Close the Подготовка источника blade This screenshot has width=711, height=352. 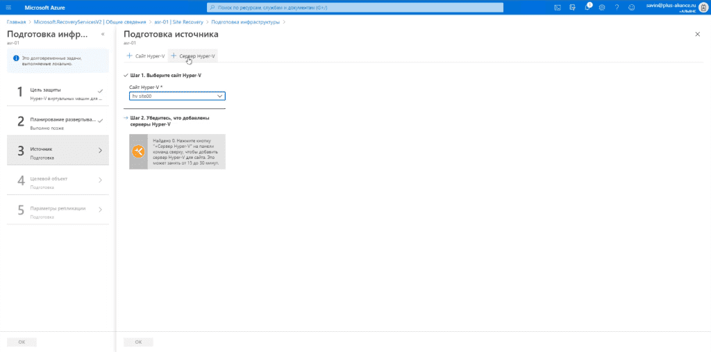pos(697,34)
